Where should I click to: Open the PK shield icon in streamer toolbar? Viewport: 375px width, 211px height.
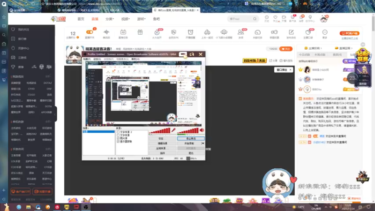[x=173, y=32]
